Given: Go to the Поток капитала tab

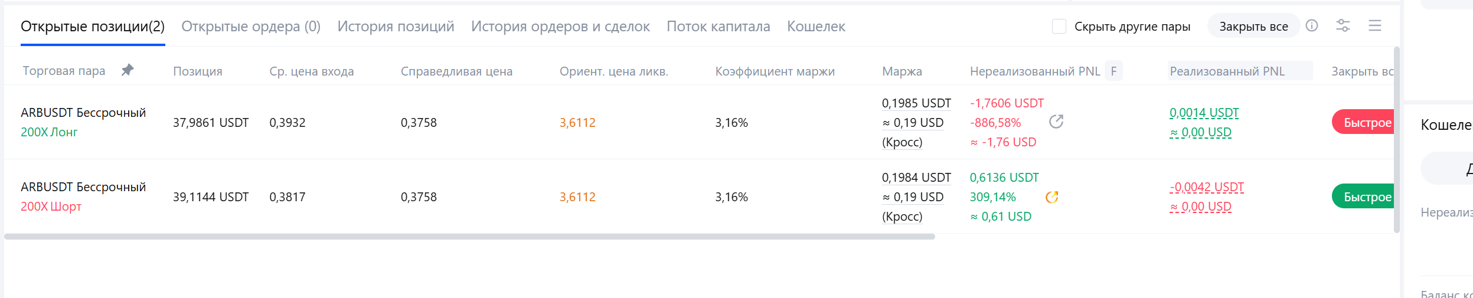Looking at the screenshot, I should 718,26.
